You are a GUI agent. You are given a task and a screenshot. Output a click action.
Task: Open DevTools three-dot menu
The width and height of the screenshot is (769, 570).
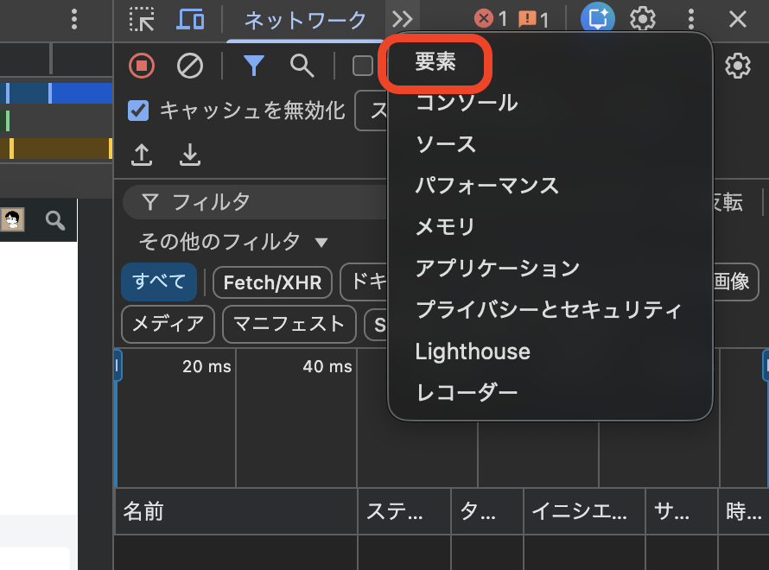[690, 18]
